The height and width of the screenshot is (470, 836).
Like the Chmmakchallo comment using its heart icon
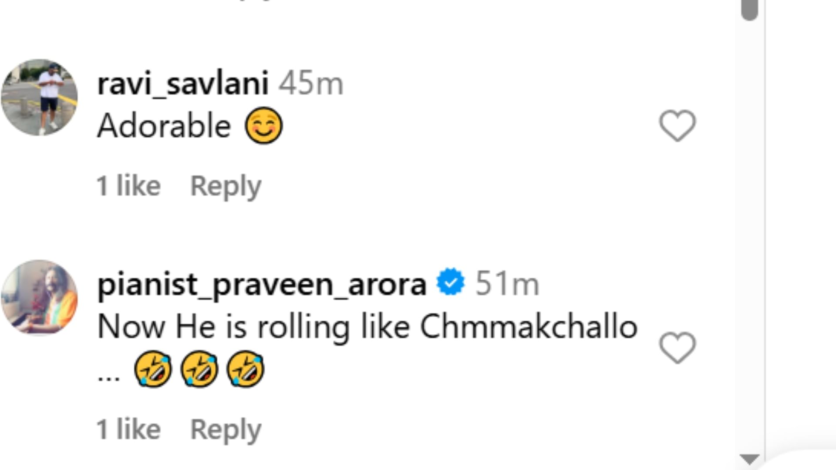(678, 348)
